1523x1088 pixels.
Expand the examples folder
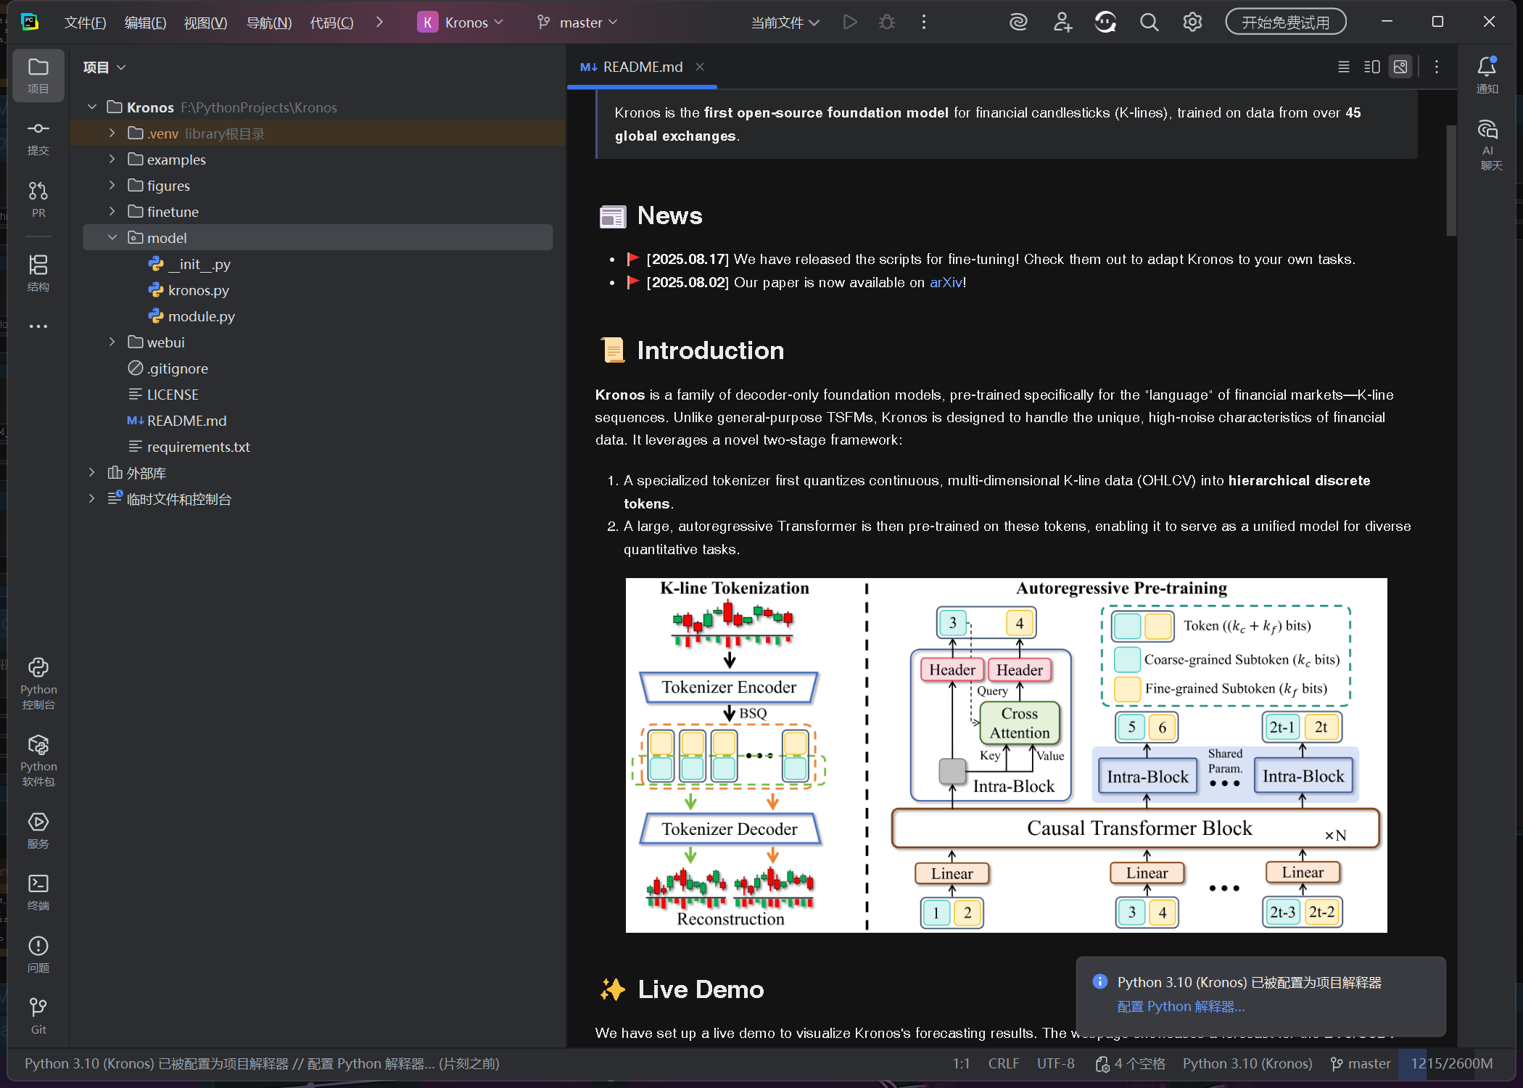(x=112, y=159)
